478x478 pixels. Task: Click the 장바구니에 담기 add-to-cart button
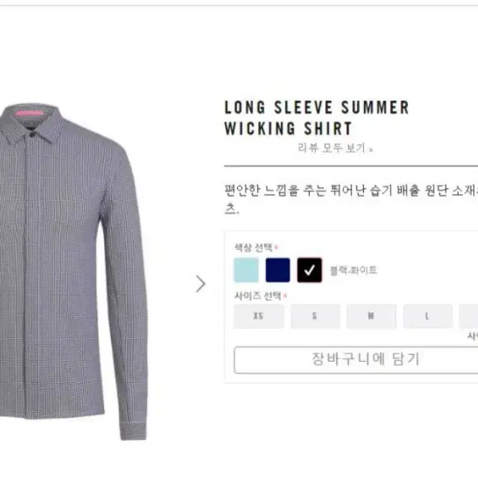(355, 360)
